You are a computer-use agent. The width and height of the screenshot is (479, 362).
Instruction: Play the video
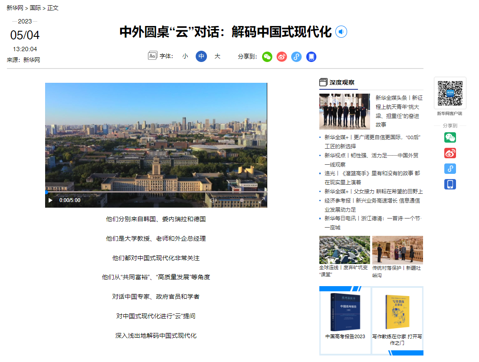click(50, 200)
